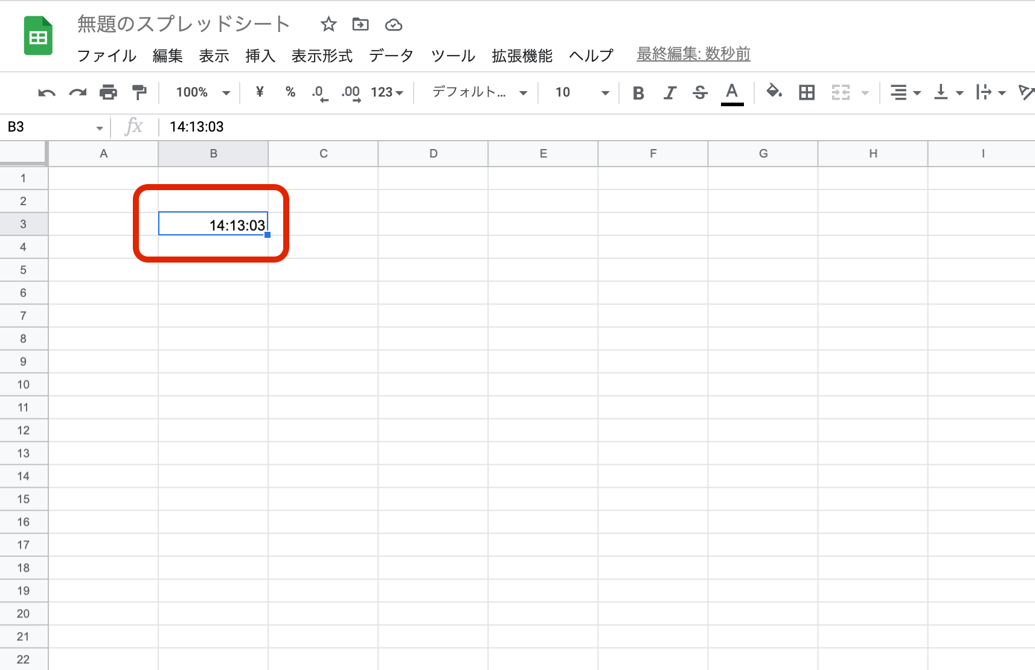Viewport: 1035px width, 670px height.
Task: Open the 編集 menu
Action: [167, 56]
